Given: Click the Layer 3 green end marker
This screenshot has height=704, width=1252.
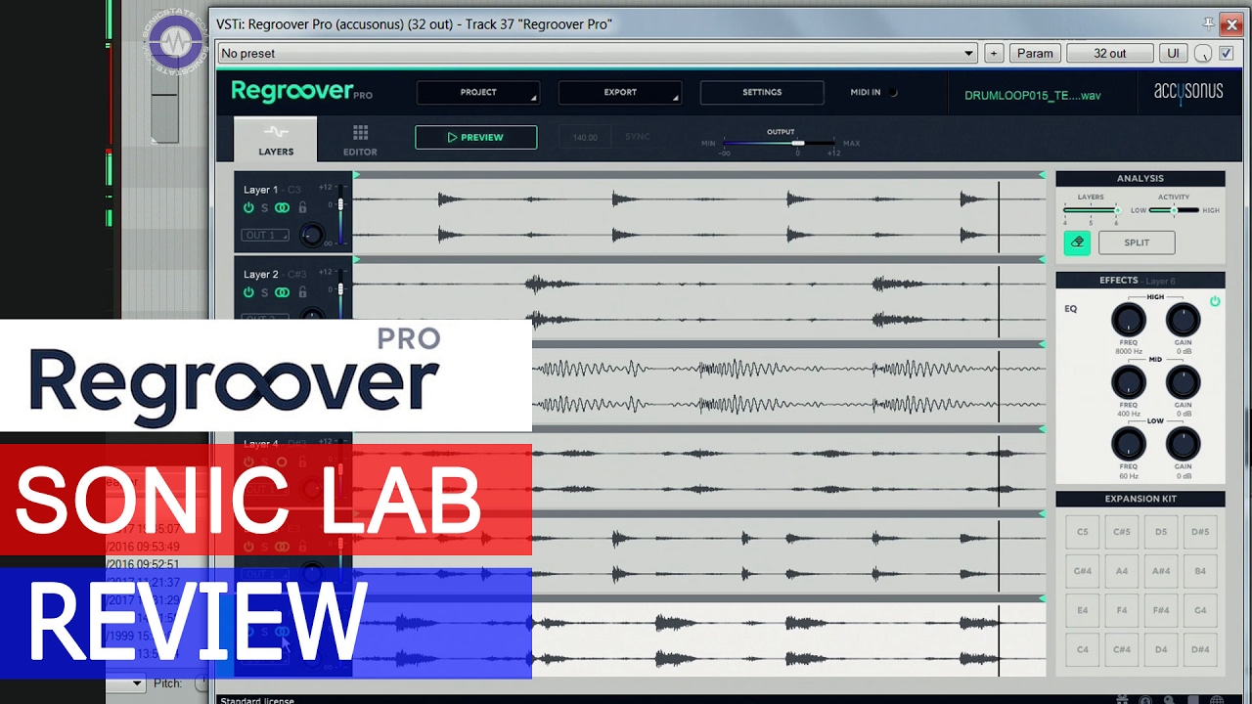Looking at the screenshot, I should (1042, 344).
